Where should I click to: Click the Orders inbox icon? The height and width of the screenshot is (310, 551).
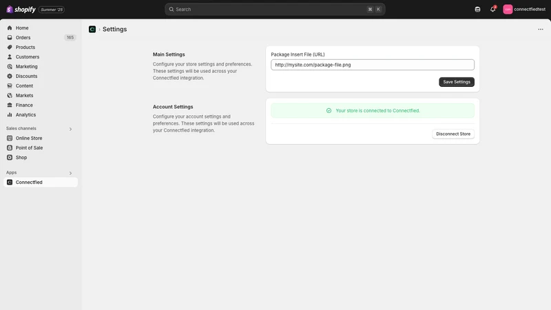(10, 38)
